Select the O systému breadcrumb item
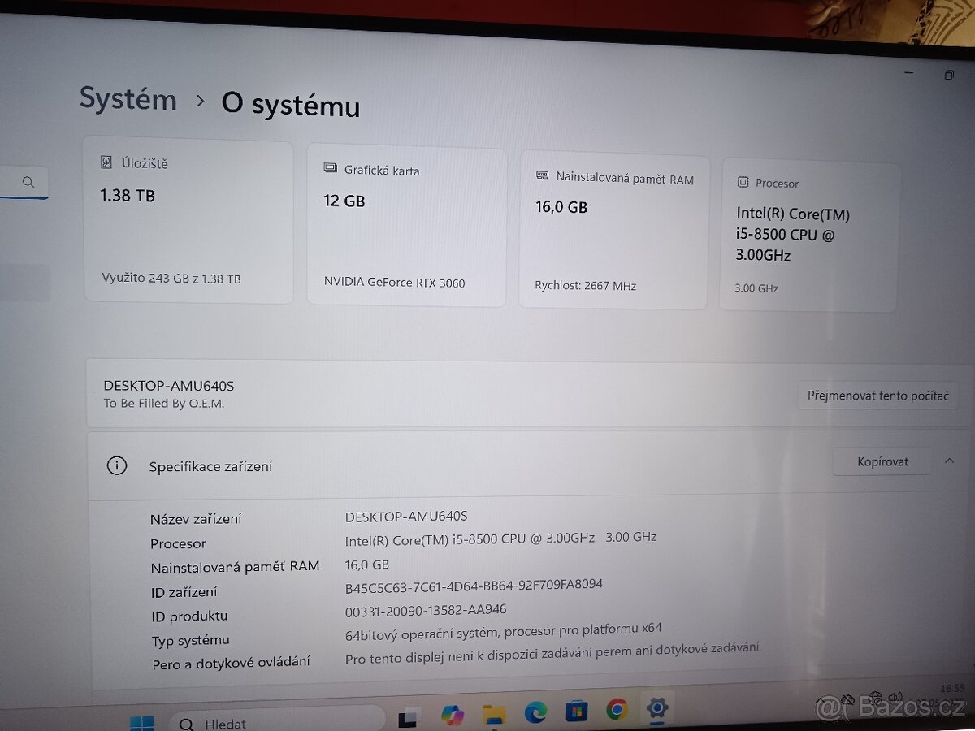Screen dimensions: 975x731 pos(290,104)
